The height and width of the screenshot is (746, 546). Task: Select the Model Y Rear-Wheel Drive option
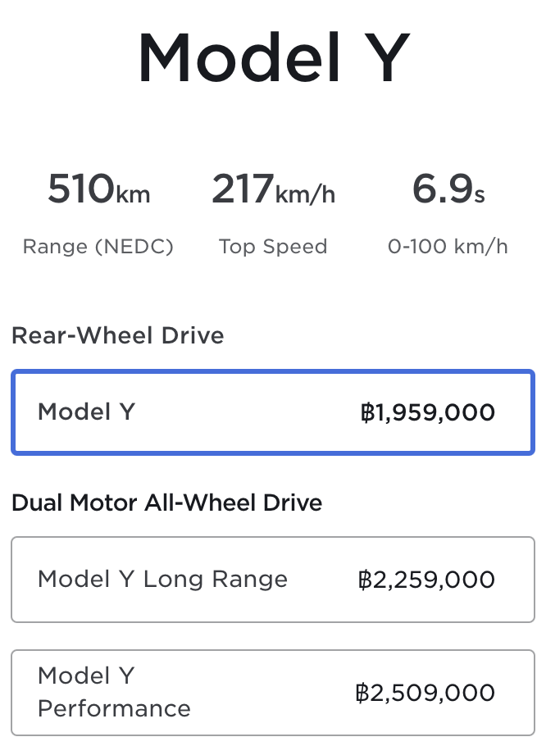pos(272,412)
